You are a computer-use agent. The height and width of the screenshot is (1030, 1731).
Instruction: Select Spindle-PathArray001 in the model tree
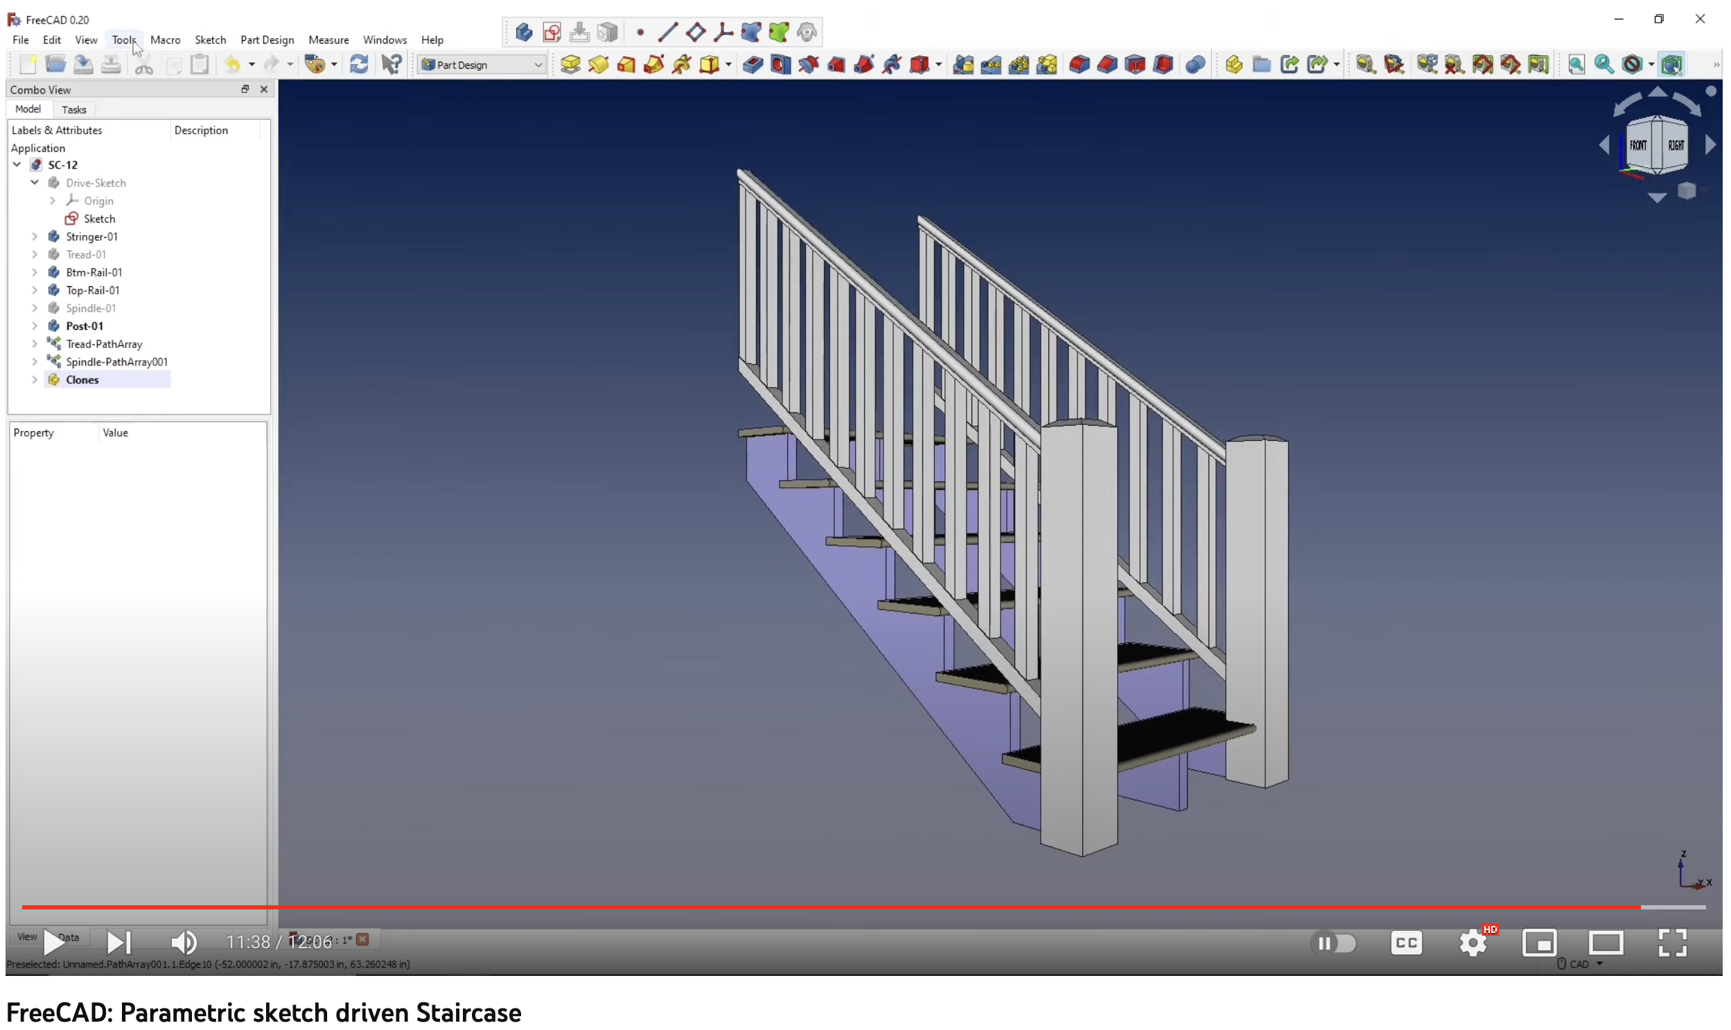click(116, 362)
